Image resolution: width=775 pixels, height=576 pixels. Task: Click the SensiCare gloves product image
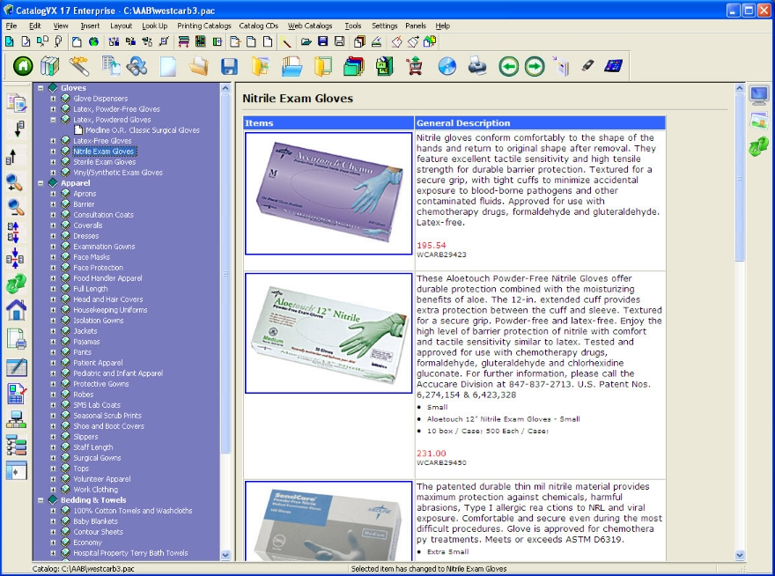coord(328,521)
